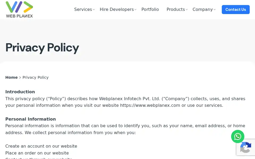Expand the Company dropdown chevron
255x159 pixels.
[215, 10]
